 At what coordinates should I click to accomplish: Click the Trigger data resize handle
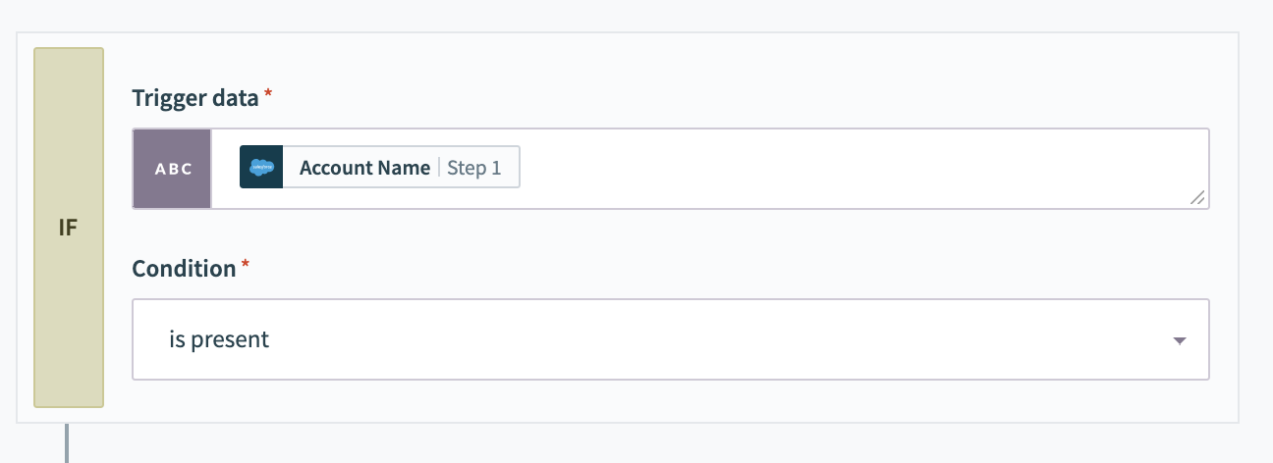click(x=1197, y=198)
